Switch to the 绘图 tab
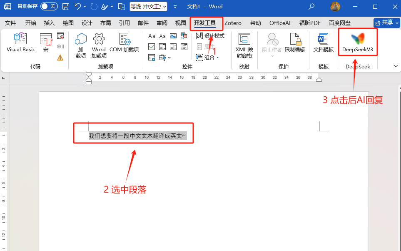 click(68, 23)
